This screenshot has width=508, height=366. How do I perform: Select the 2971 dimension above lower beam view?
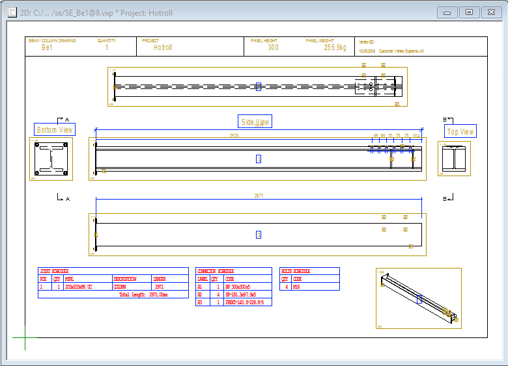[259, 195]
